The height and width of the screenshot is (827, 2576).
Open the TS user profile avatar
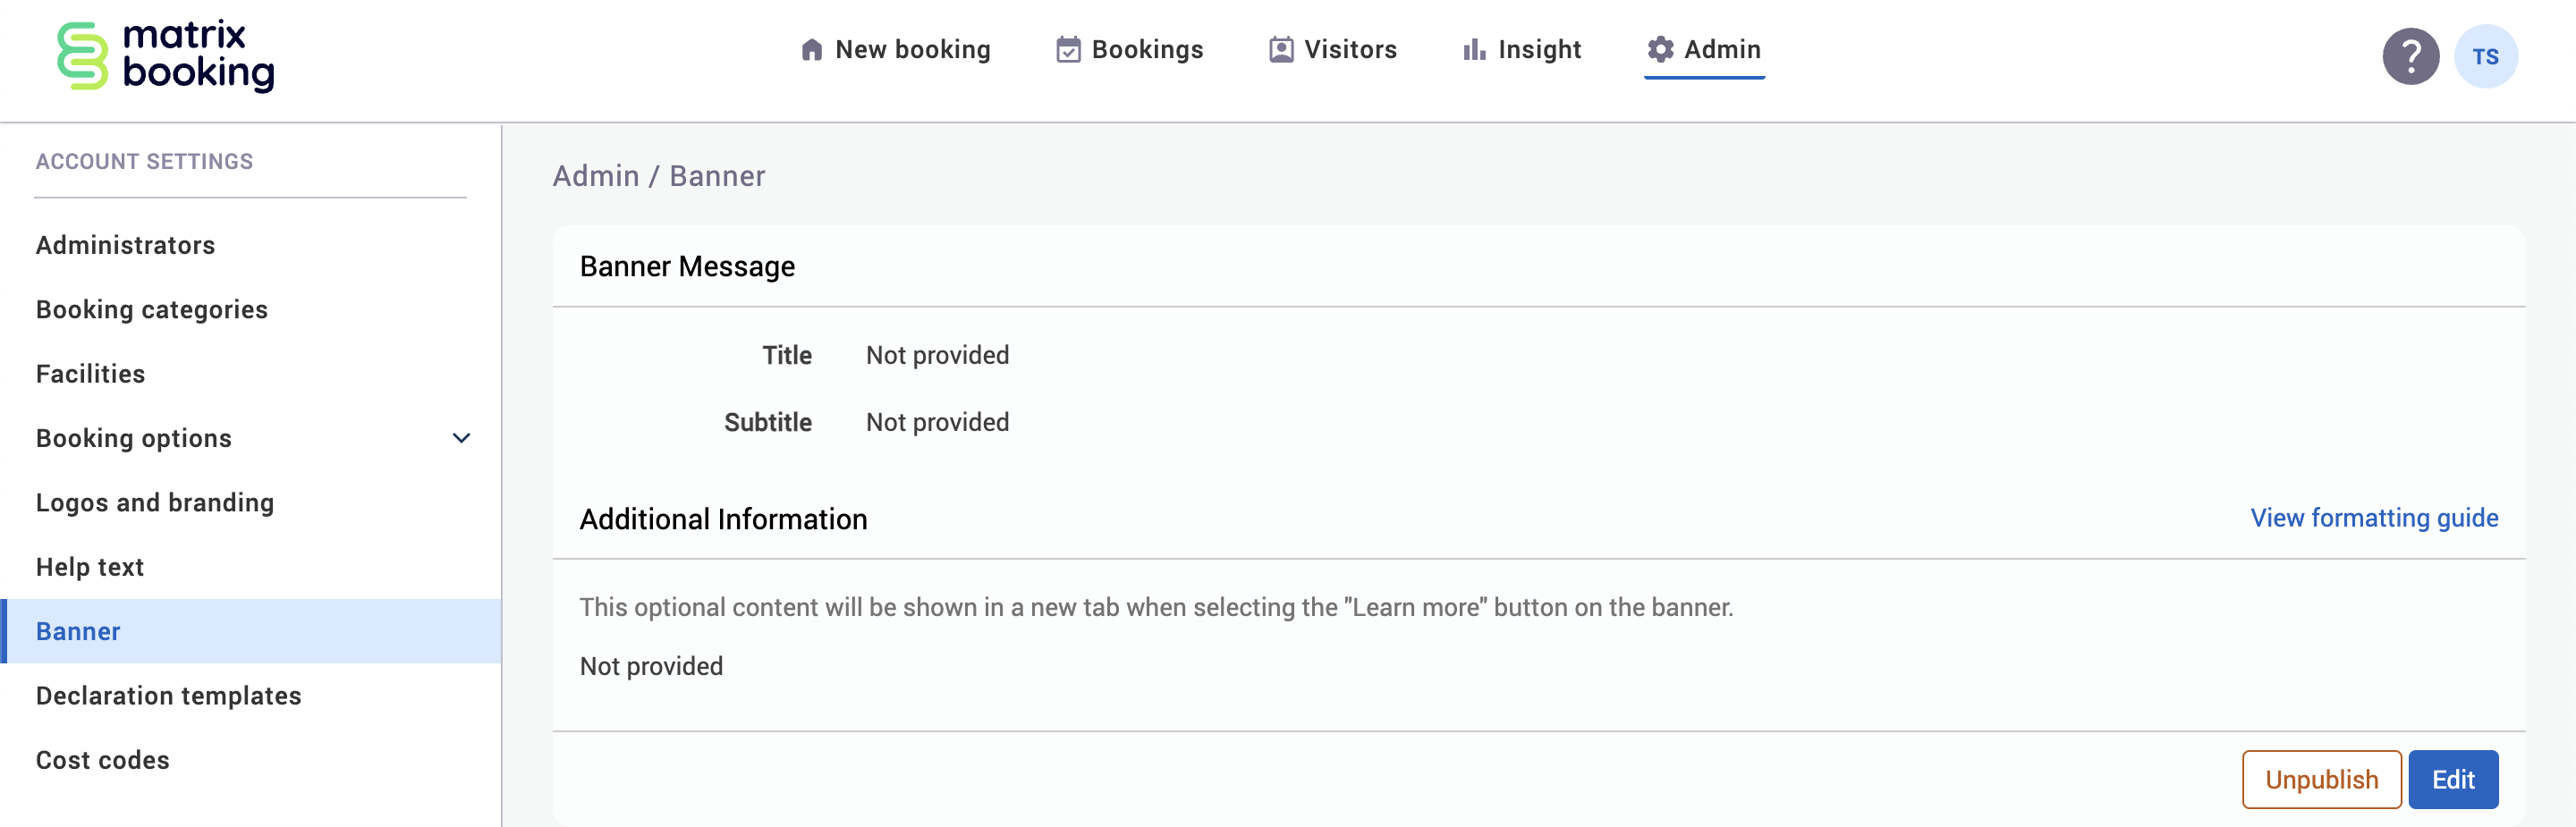tap(2485, 57)
